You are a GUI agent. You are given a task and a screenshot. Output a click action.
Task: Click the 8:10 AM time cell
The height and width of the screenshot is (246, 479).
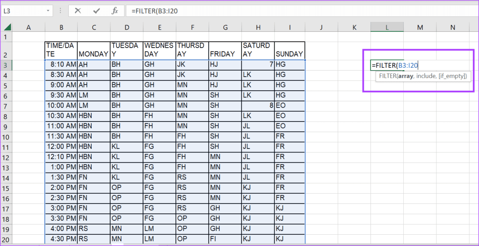coord(61,64)
